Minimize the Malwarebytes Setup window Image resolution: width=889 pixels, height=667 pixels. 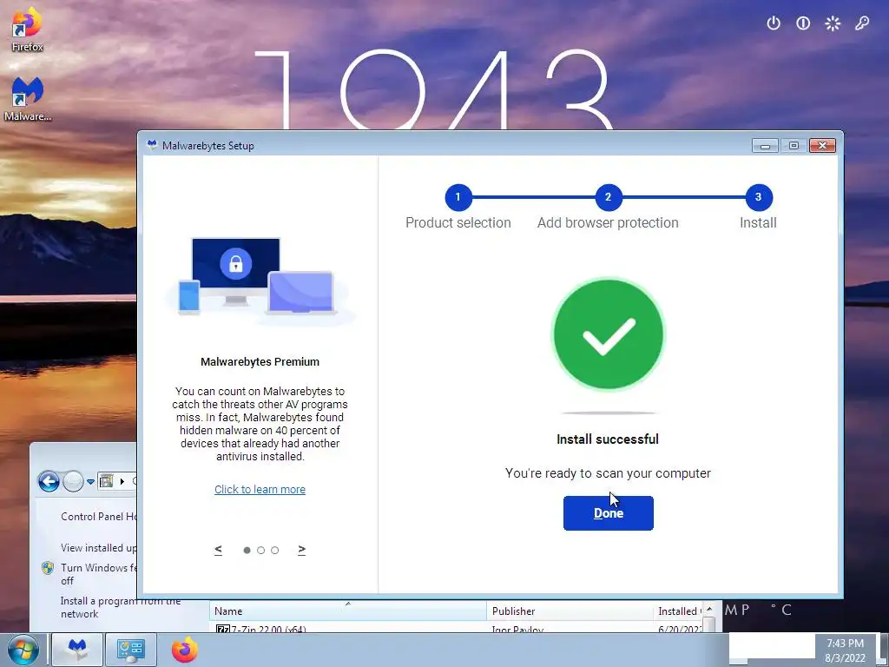pyautogui.click(x=765, y=146)
